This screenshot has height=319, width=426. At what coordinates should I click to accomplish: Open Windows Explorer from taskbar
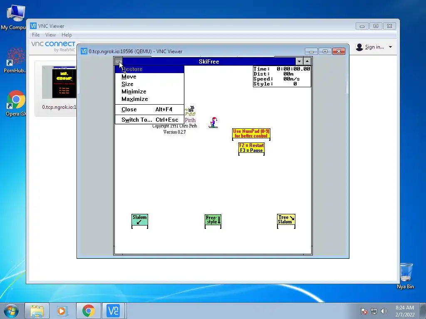(37, 311)
